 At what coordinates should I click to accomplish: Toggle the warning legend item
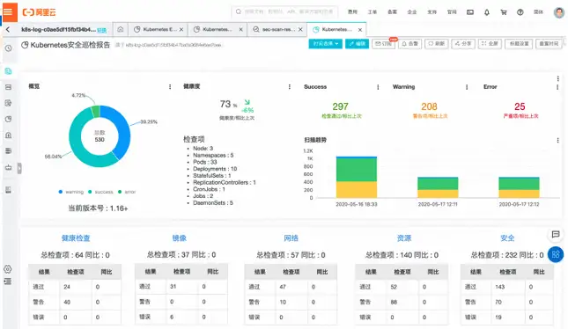(x=71, y=192)
